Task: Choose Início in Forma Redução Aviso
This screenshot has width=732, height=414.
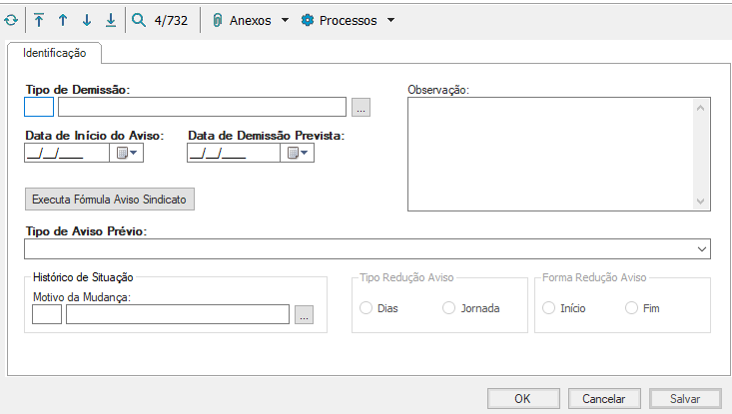Action: click(548, 308)
